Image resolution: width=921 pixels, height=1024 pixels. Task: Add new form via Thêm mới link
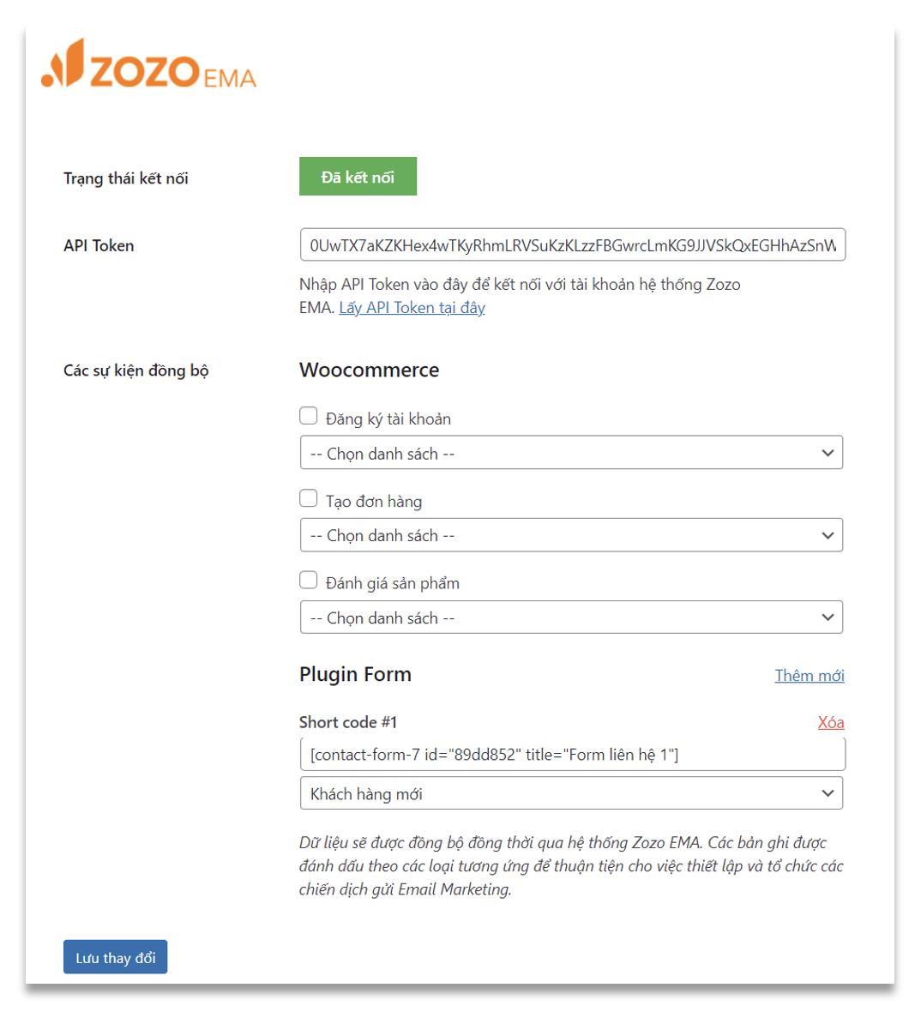point(810,675)
